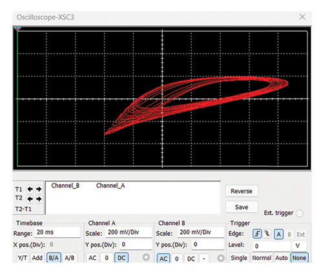
Task: Switch display mode to A/B
Action: pos(70,258)
